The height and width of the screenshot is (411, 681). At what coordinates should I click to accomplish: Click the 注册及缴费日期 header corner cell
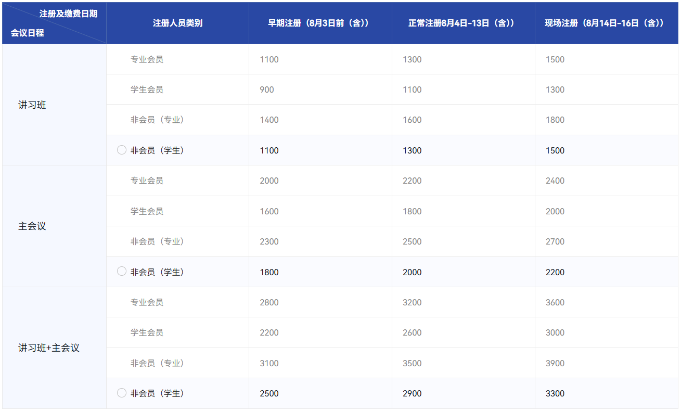point(55,23)
